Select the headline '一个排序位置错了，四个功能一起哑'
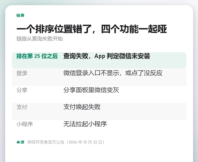 pyautogui.click(x=92, y=29)
